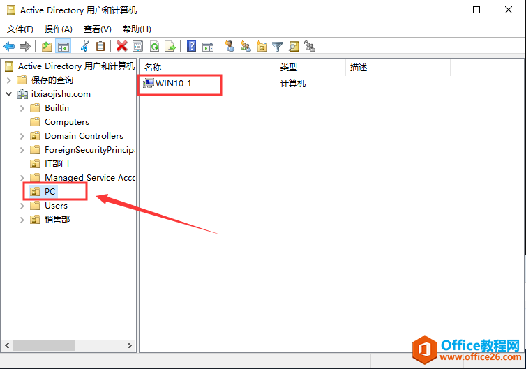Image resolution: width=526 pixels, height=369 pixels.
Task: Expand the Builtin container
Action: 22,108
